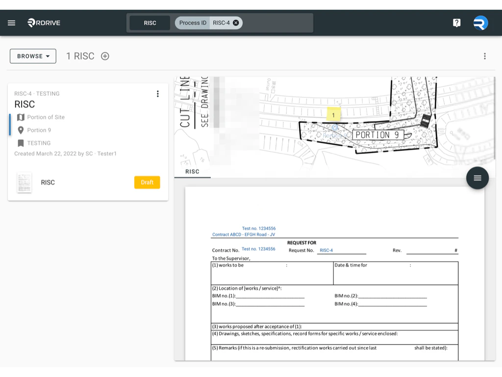The height and width of the screenshot is (377, 502).
Task: Add a new RISC with plus icon
Action: (105, 56)
